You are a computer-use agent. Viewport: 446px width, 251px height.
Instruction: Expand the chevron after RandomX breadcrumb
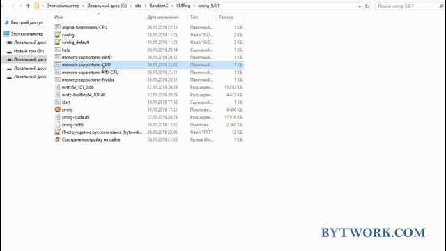[x=172, y=6]
